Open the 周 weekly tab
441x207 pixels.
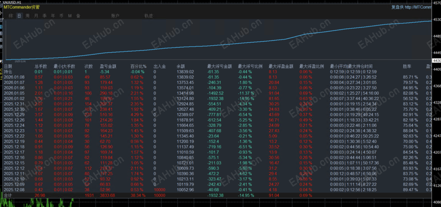tap(28, 16)
